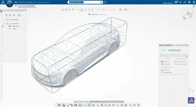Click the 3DS logo button at bottom right

click(x=191, y=100)
